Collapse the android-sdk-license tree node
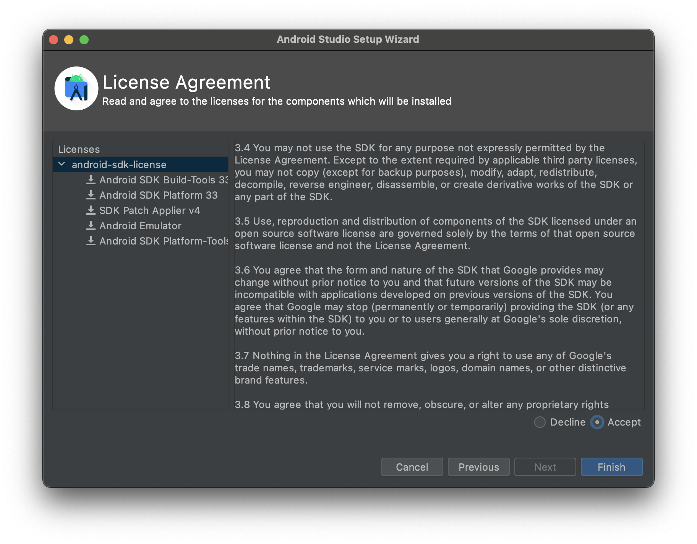 pos(62,164)
